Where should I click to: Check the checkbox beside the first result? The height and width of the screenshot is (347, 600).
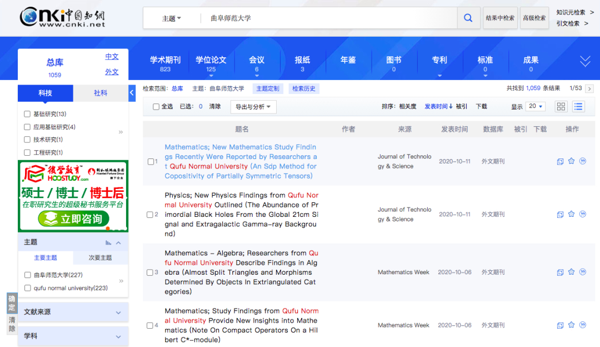(x=149, y=161)
